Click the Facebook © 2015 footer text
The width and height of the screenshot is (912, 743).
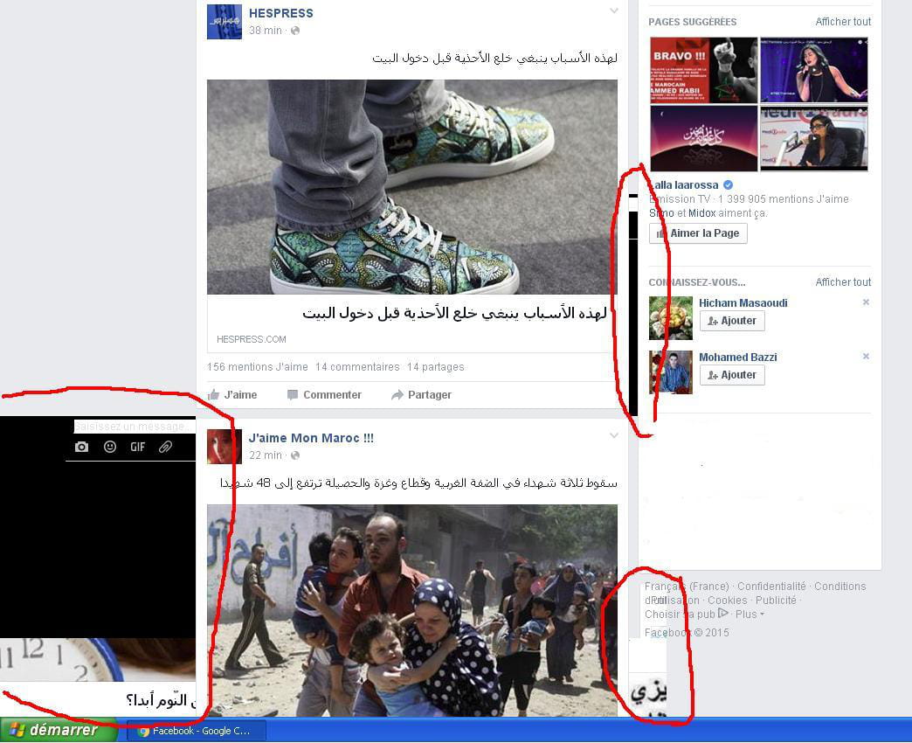point(687,633)
